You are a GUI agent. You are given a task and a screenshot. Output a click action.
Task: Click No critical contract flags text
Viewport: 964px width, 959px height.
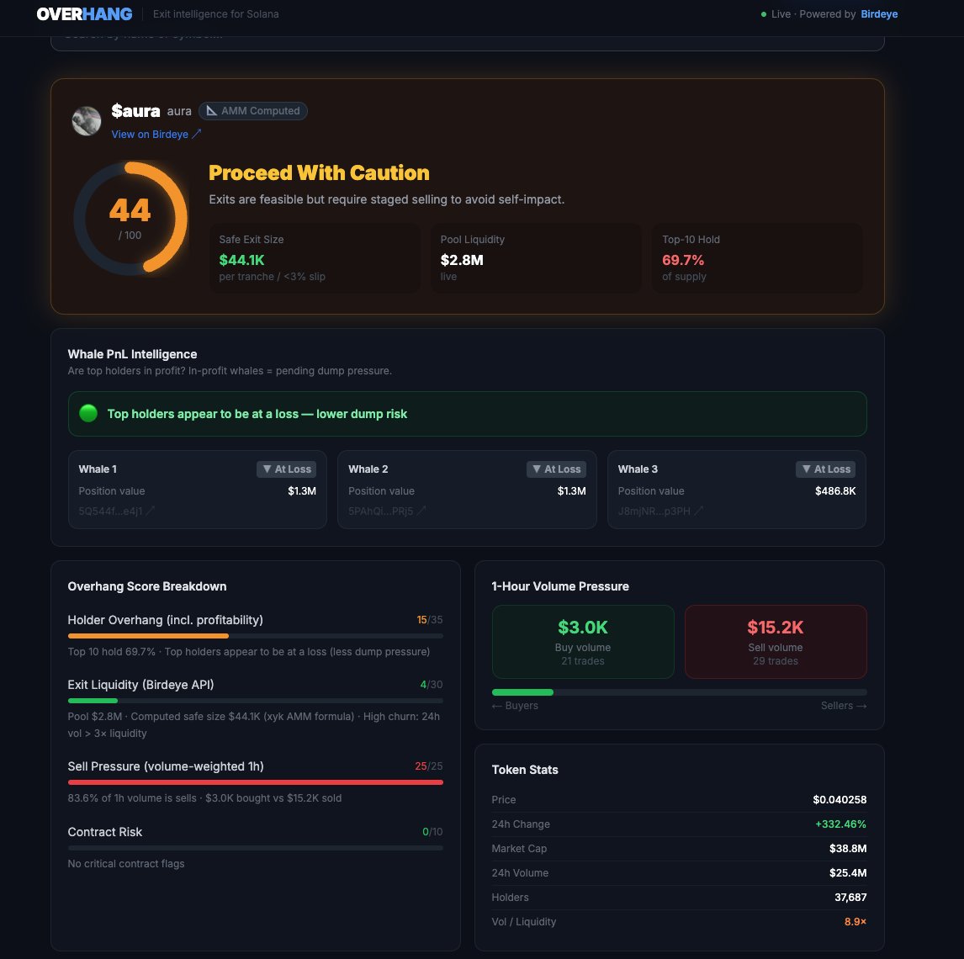click(x=126, y=864)
